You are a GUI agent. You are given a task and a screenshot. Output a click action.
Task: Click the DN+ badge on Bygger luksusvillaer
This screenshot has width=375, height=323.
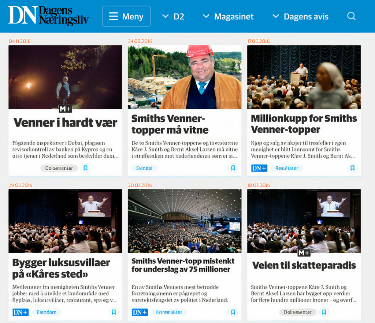click(x=21, y=312)
